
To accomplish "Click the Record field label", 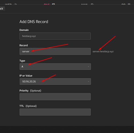I will [24, 45].
